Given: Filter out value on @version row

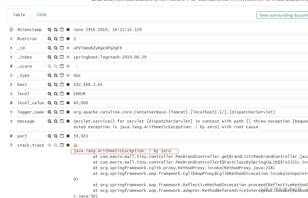Looking at the screenshot, I should pos(56,39).
